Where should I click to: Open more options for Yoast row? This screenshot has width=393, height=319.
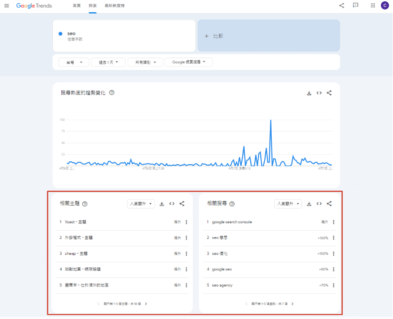pyautogui.click(x=186, y=222)
